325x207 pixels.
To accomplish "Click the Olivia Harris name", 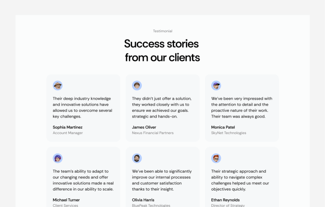I will (x=143, y=200).
